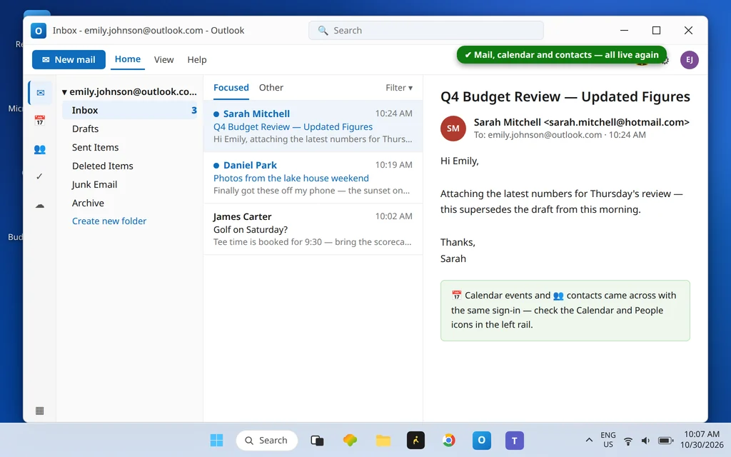Image resolution: width=731 pixels, height=457 pixels.
Task: Click the 10:19 AM timestamp in message list
Action: [x=393, y=165]
